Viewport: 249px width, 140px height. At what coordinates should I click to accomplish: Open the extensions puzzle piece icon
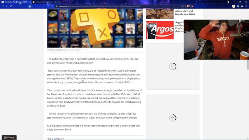(x=242, y=6)
